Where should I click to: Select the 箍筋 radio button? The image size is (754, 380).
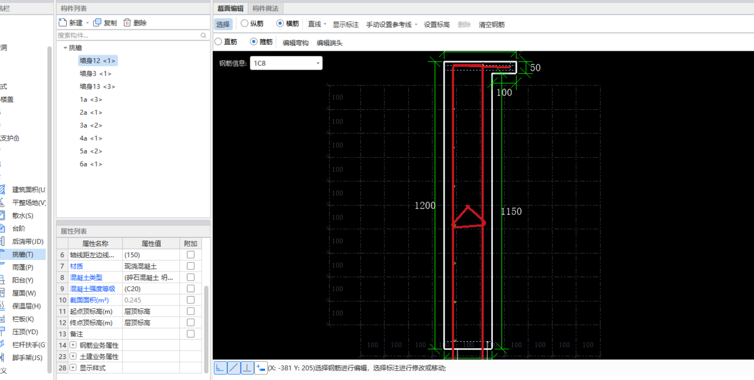[x=253, y=41]
